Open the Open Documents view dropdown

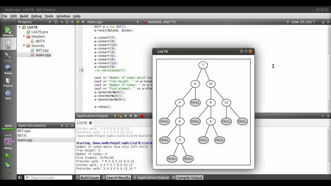pos(41,126)
